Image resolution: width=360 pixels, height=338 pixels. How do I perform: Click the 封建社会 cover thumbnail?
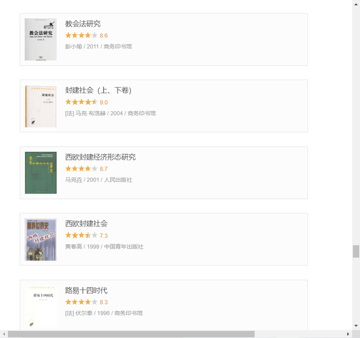[40, 106]
